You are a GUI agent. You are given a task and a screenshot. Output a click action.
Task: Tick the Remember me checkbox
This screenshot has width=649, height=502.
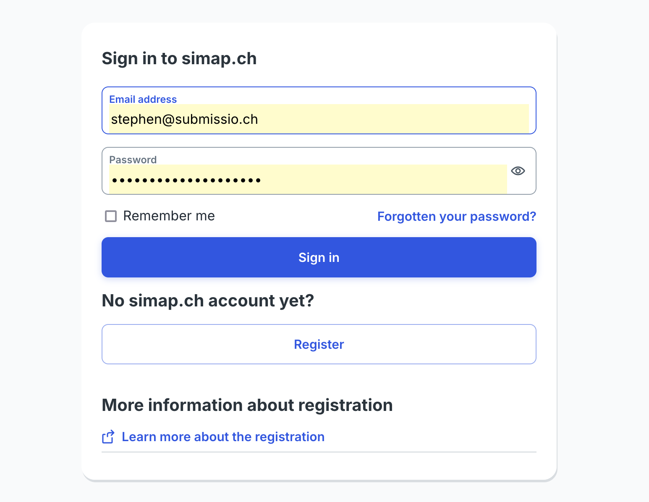(x=111, y=216)
